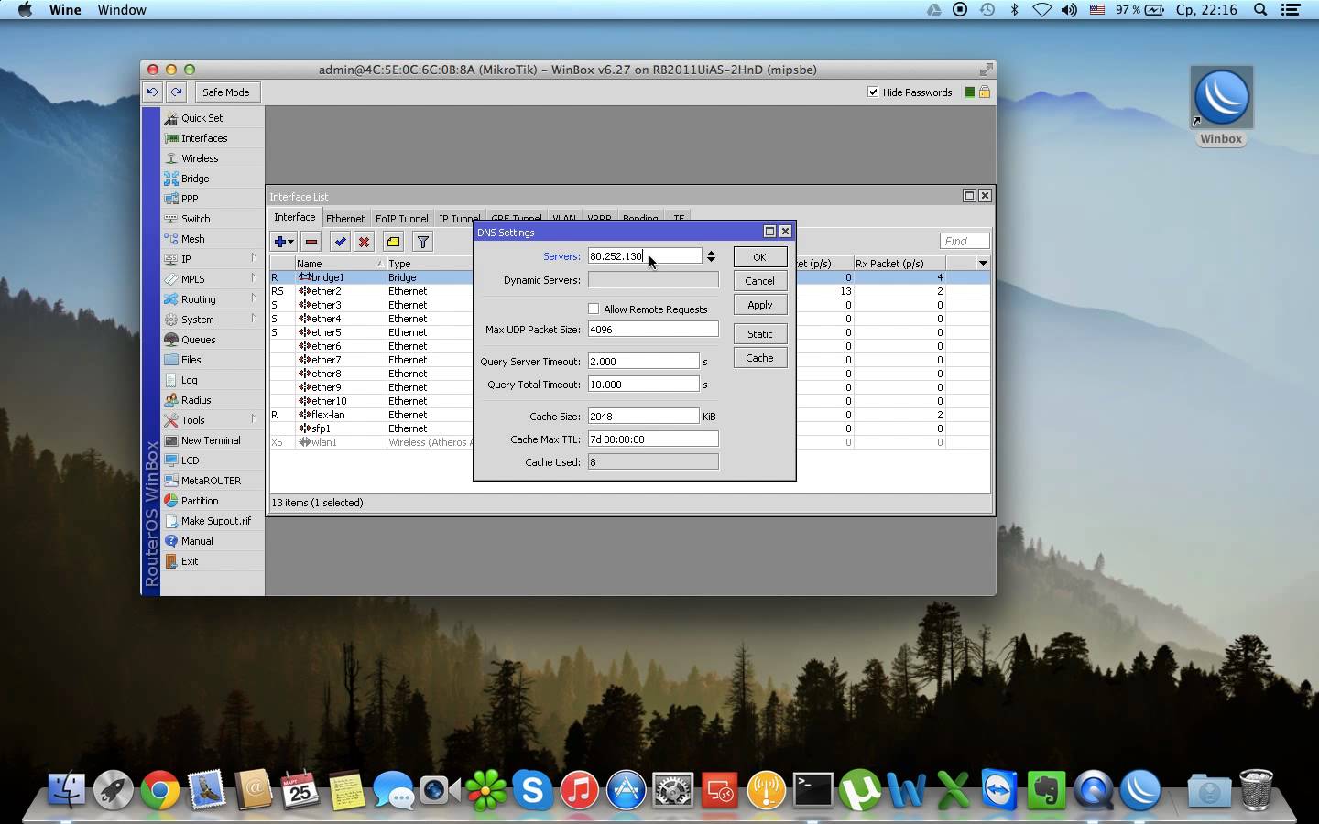Launch New Terminal from the sidebar

click(x=211, y=440)
